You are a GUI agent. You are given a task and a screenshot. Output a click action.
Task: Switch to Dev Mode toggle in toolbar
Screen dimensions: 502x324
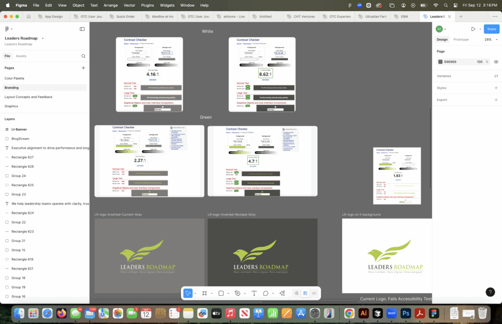click(x=314, y=293)
